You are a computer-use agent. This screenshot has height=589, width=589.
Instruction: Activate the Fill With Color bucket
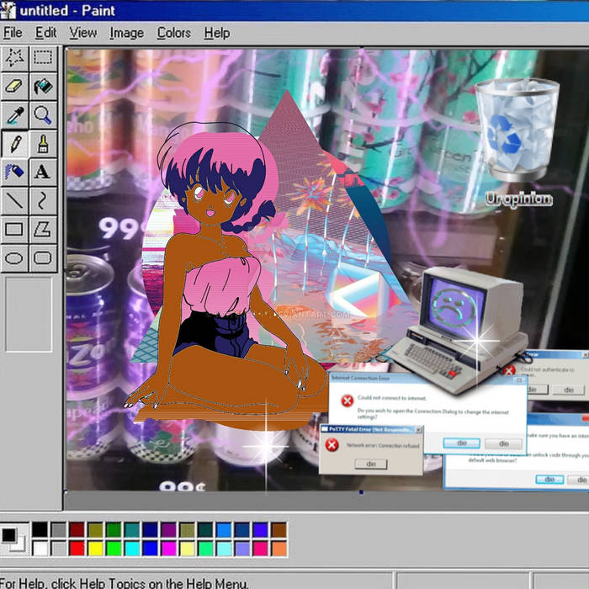click(x=43, y=86)
